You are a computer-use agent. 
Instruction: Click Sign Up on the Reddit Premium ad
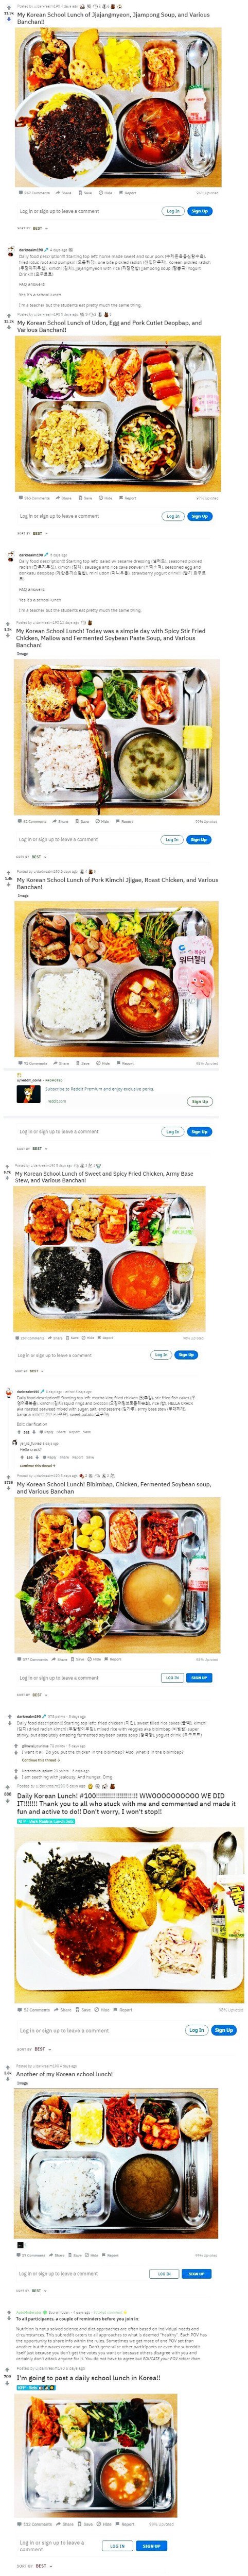(199, 1101)
